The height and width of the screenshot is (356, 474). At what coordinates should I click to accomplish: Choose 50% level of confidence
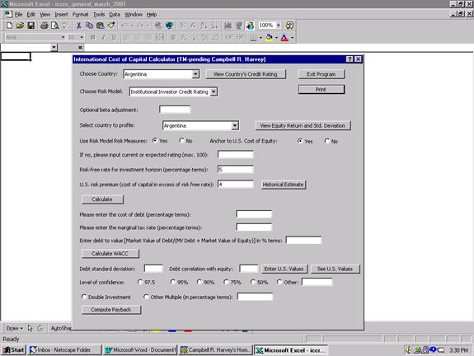coord(253,282)
